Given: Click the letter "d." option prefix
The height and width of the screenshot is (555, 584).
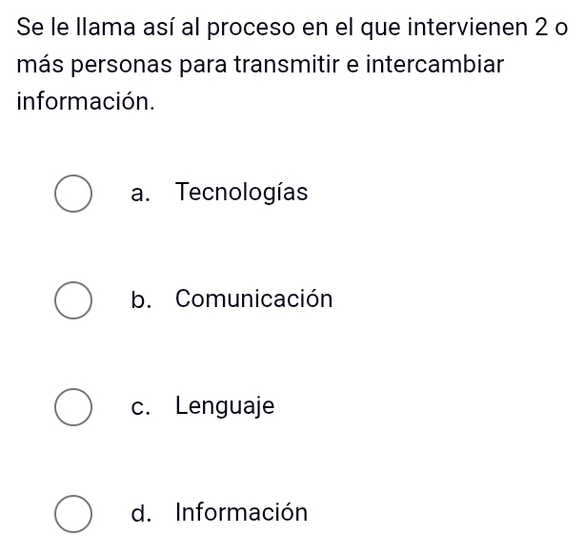Looking at the screenshot, I should pos(142,515).
